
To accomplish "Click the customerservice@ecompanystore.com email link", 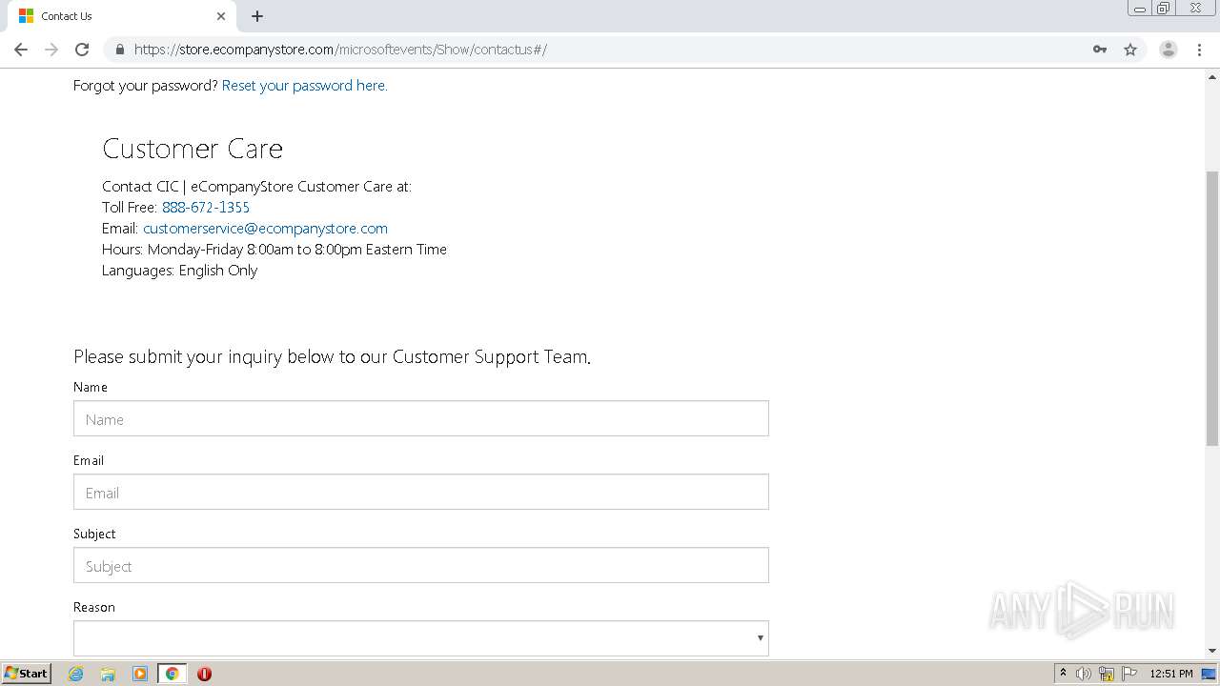I will [265, 228].
